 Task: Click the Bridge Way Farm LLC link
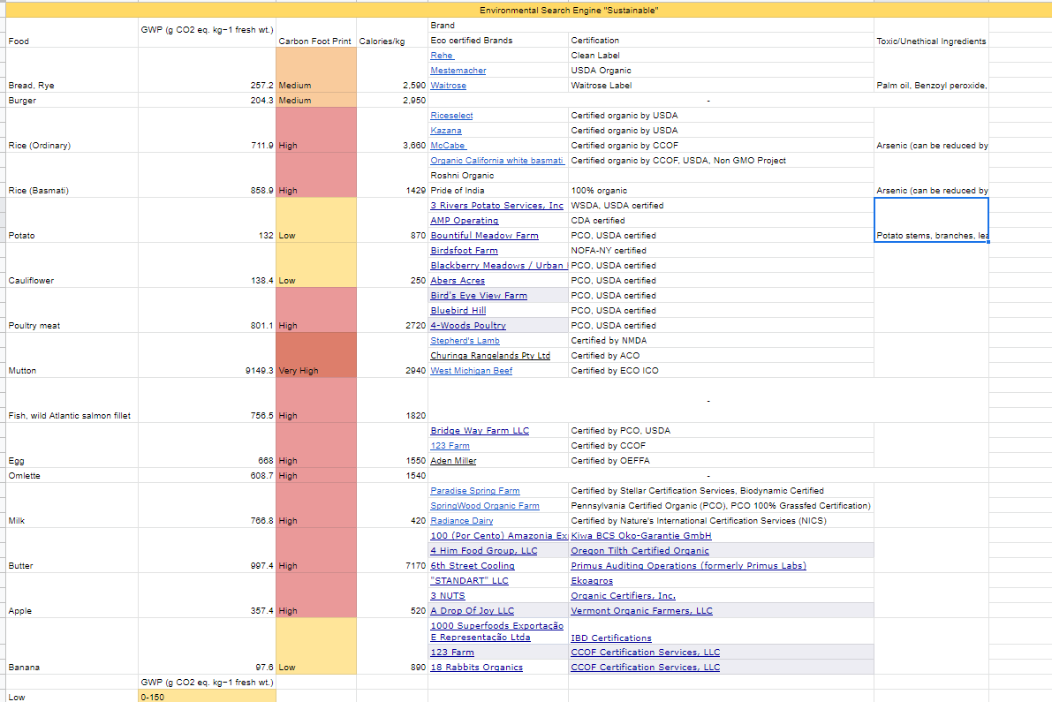pyautogui.click(x=480, y=430)
